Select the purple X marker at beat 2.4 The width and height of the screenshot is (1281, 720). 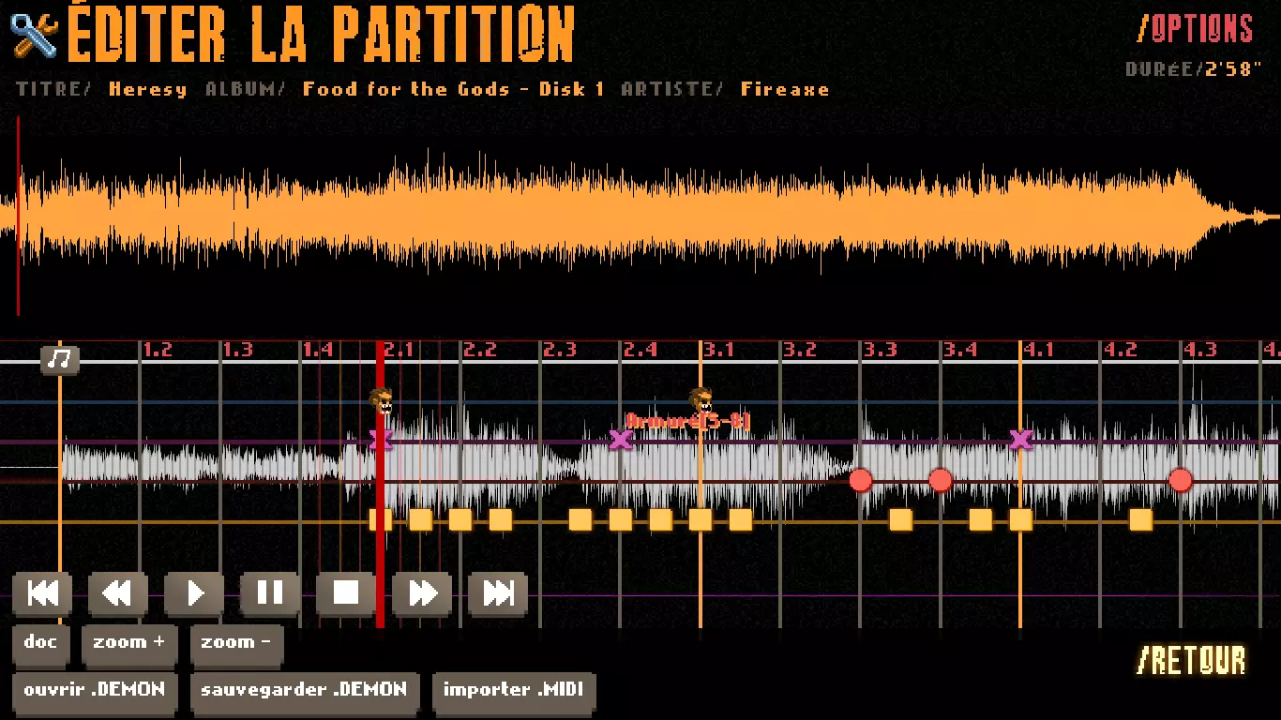click(621, 440)
